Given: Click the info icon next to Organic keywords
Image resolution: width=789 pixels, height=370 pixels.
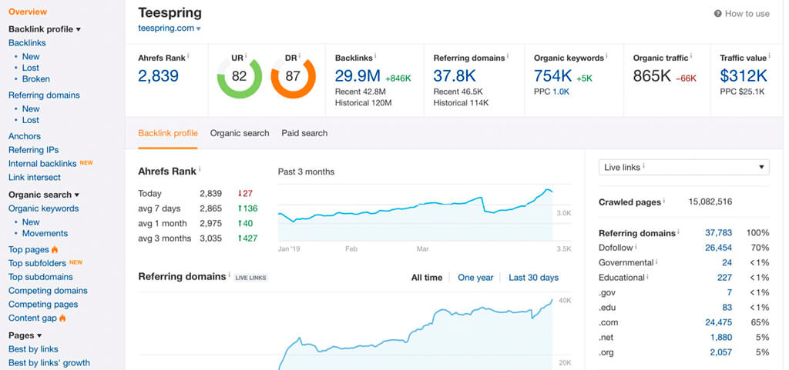Looking at the screenshot, I should pos(606,56).
